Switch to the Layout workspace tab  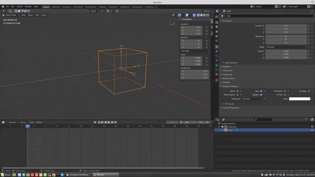pos(46,7)
